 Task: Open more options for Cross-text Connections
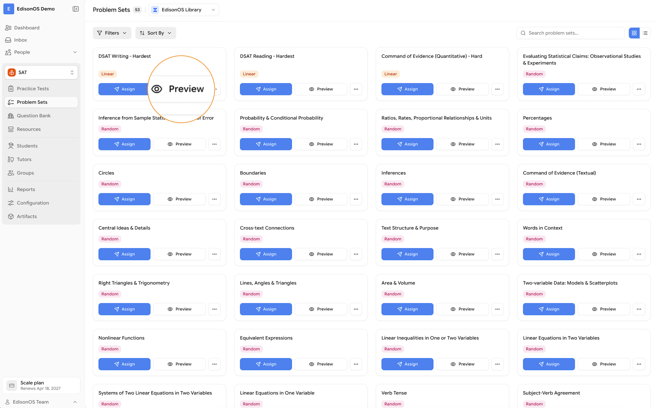coord(356,254)
